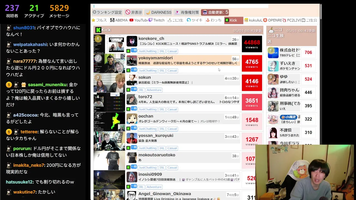This screenshot has width=356, height=200.
Task: Click JustChatting tag on korekore_ch row
Action: [148, 51]
